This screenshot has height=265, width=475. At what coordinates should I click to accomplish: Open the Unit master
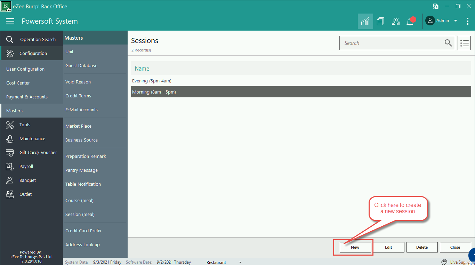pyautogui.click(x=70, y=52)
